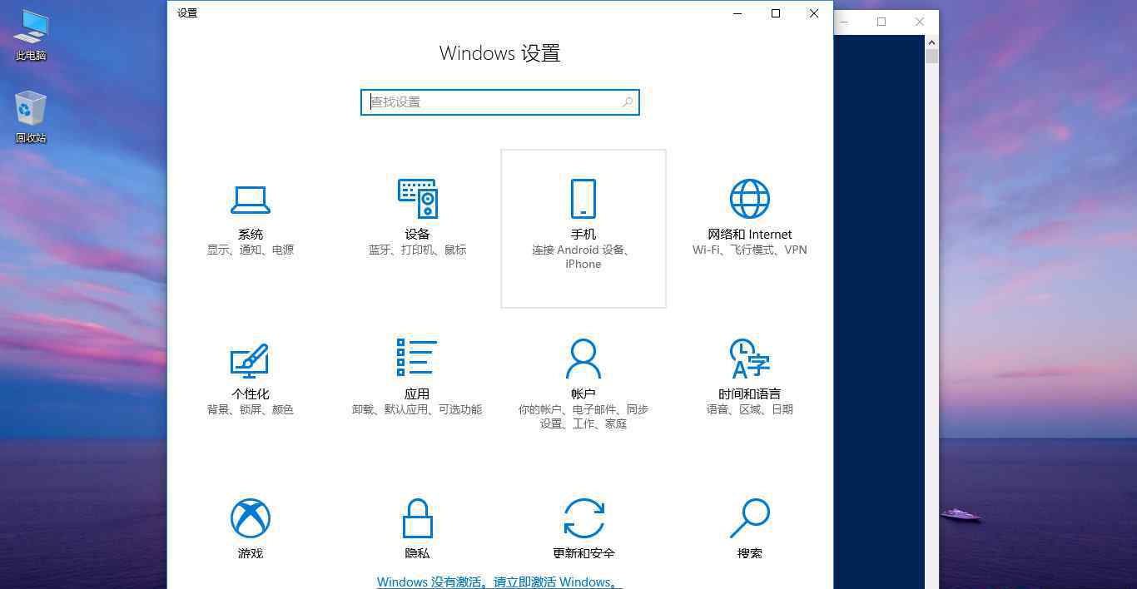Open the 游戏 (Gaming) Xbox icon
Viewport: 1137px width, 589px height.
250,518
